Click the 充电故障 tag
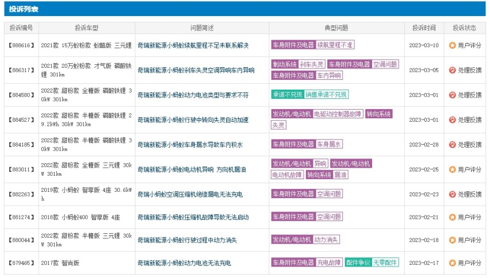 (329, 262)
